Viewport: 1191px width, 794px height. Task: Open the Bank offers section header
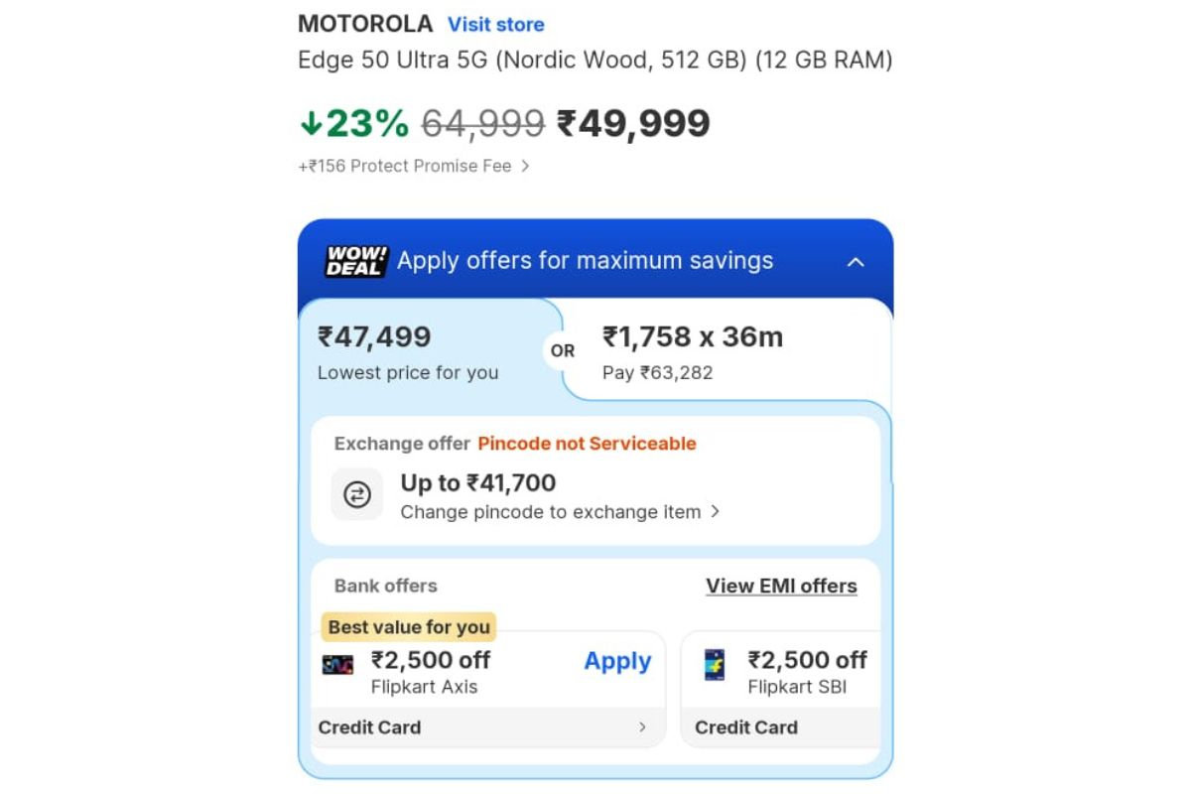coord(385,586)
